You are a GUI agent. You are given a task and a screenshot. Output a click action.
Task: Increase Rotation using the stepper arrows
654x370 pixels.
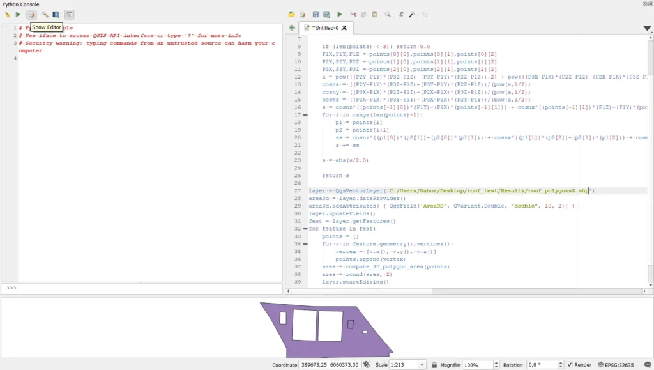[560, 362]
